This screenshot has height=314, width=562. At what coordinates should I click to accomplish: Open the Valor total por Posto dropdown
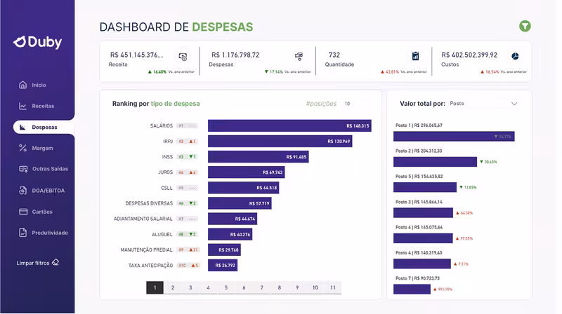click(x=484, y=103)
